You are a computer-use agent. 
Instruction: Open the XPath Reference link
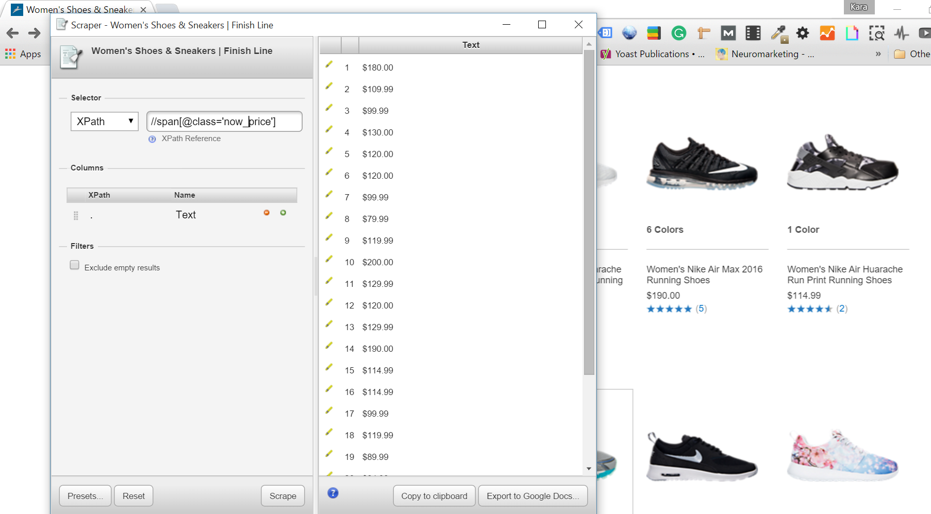point(191,139)
